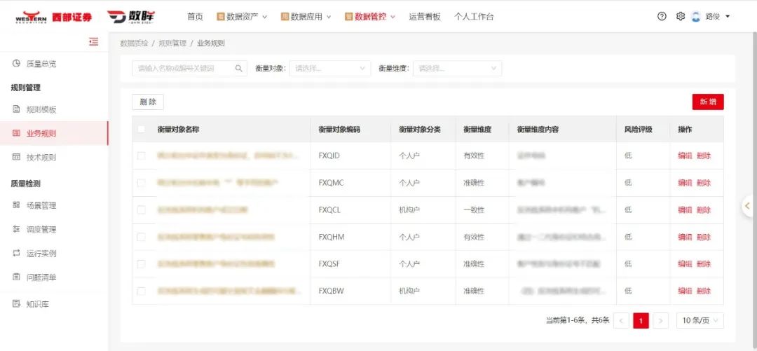
Task: Click the icon before 数据应用 in top nav
Action: point(285,17)
